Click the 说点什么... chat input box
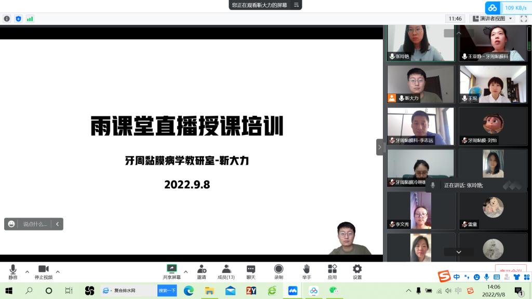The height and width of the screenshot is (299, 532). pos(35,224)
